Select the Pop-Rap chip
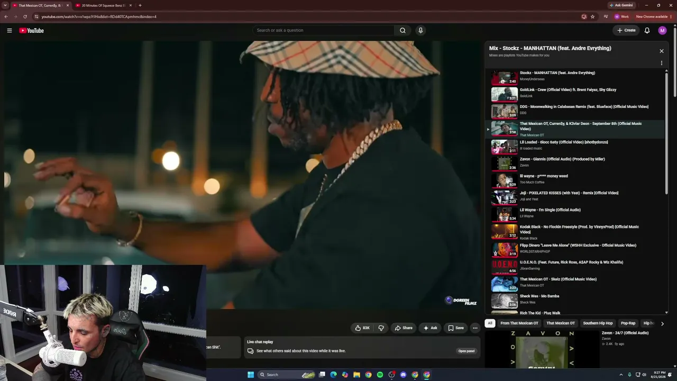 [628, 323]
